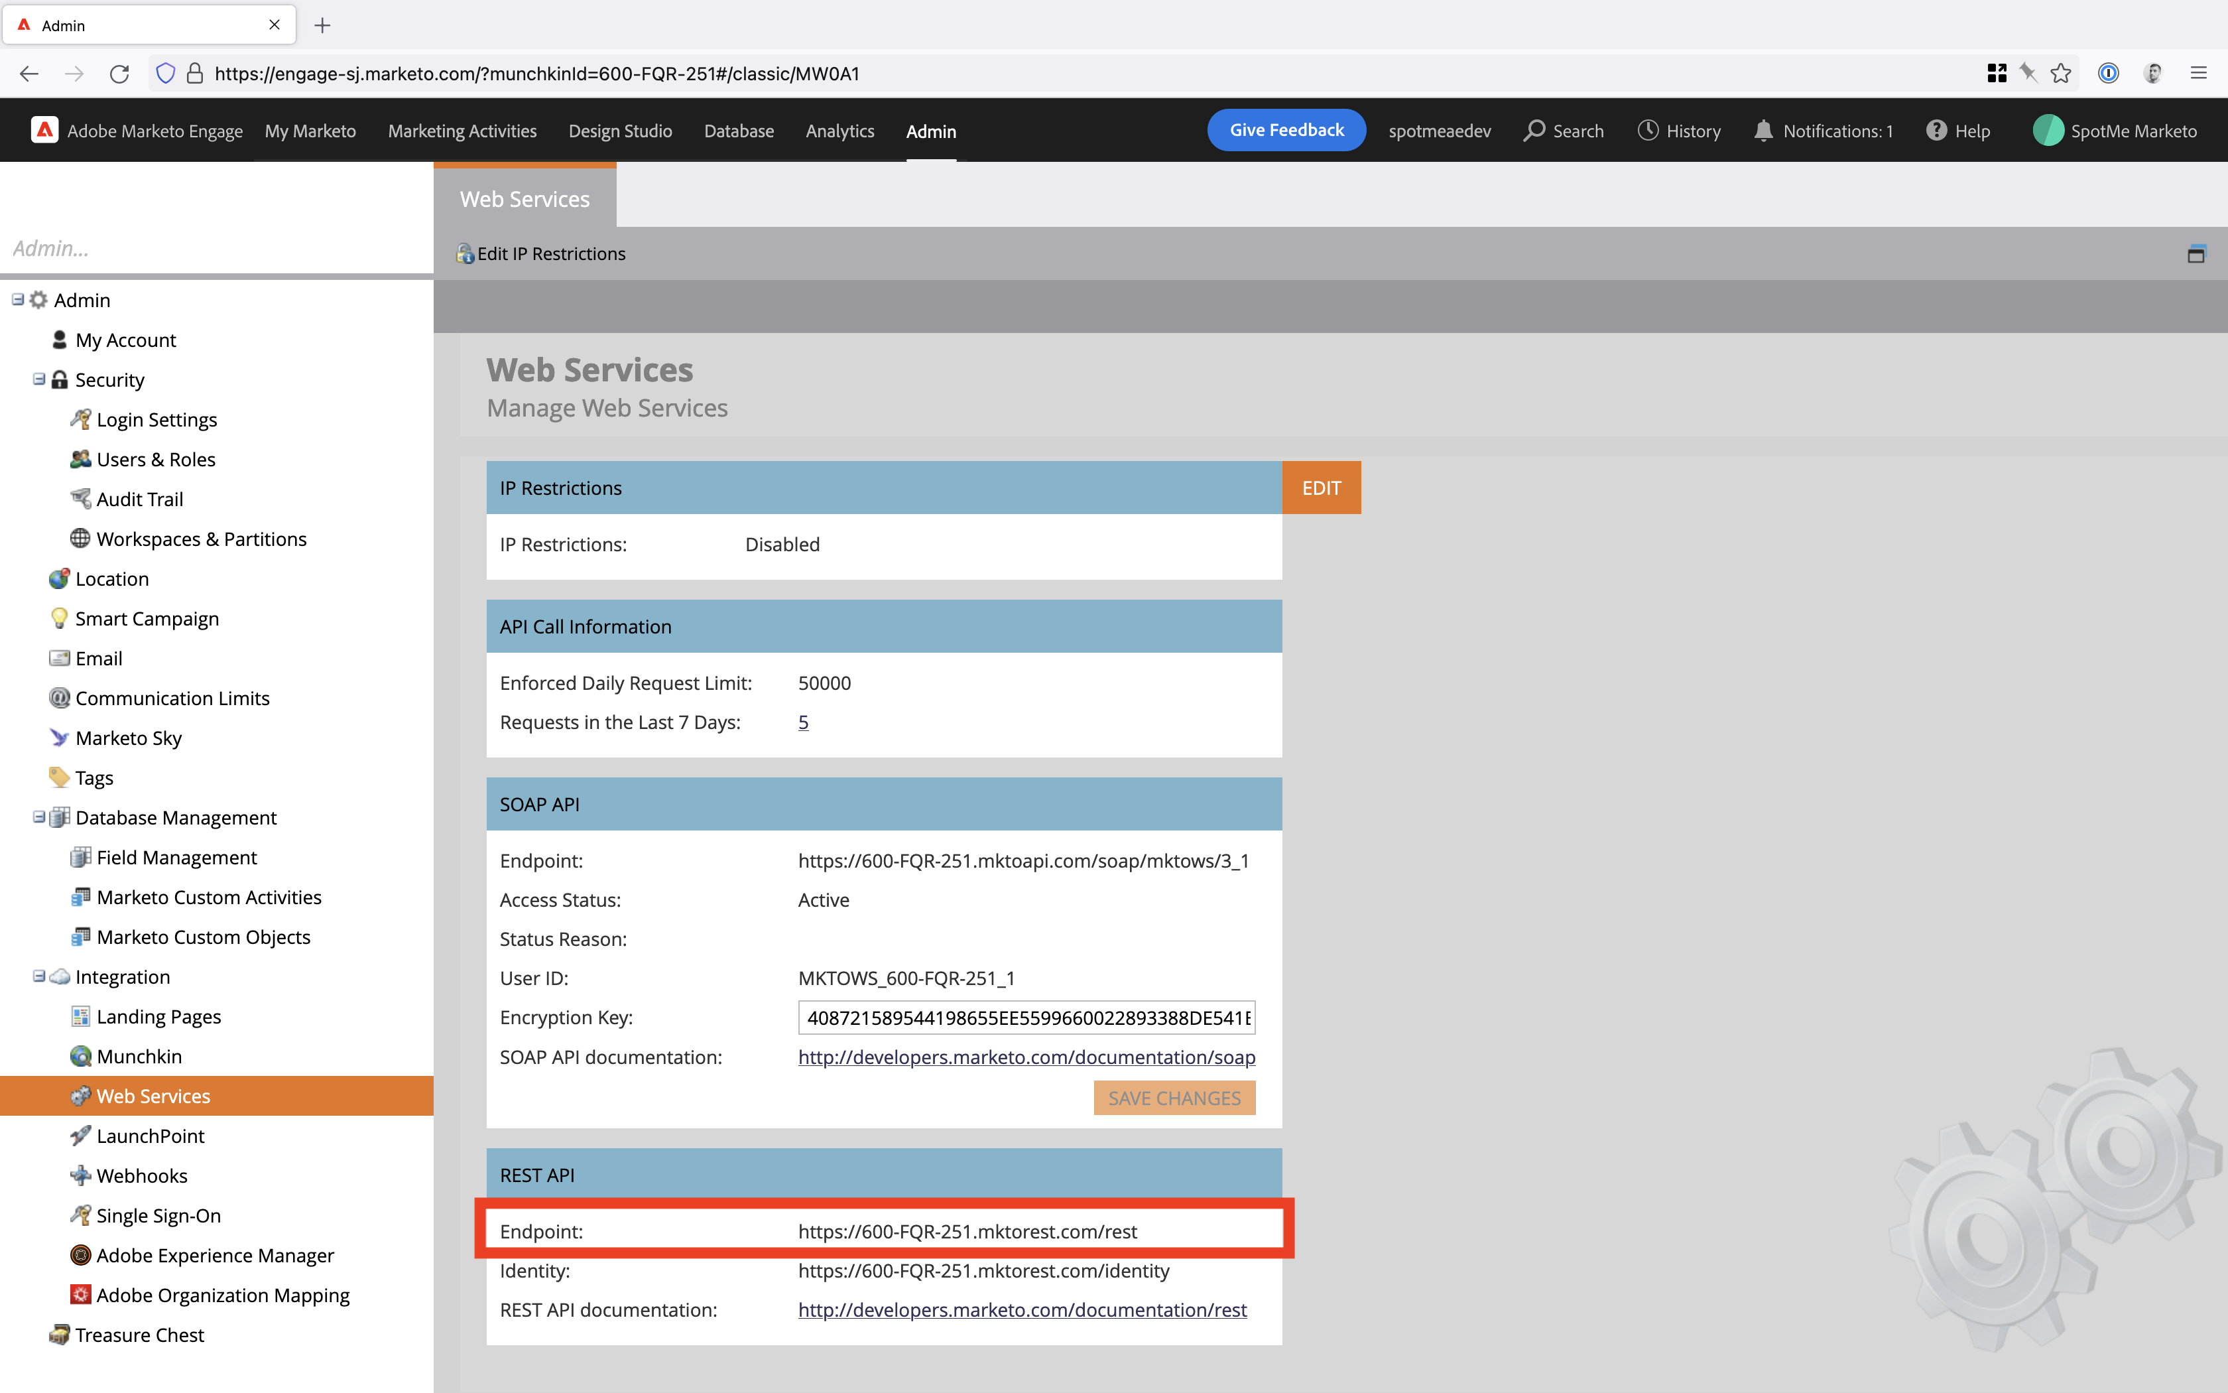Open Marketo Custom Activities

coord(209,896)
